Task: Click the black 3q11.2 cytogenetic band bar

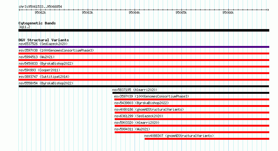Action: [x=144, y=30]
